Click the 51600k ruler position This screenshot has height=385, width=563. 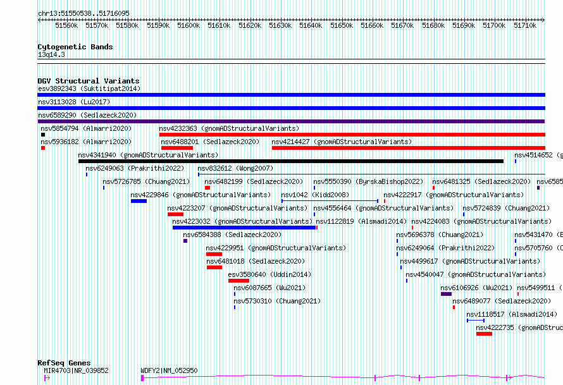pyautogui.click(x=189, y=25)
